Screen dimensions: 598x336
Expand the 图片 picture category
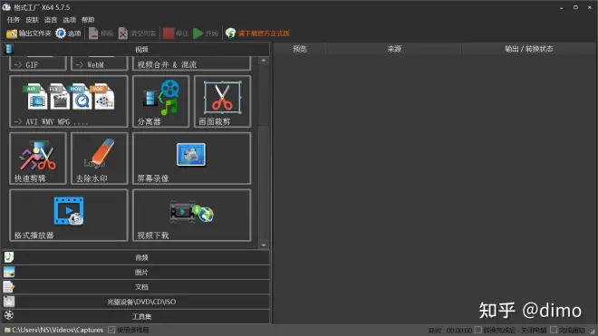point(136,273)
